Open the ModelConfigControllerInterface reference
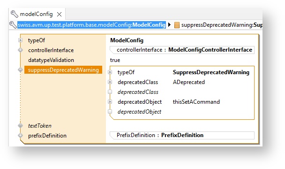Viewport: 285px width, 169px height. [x=182, y=50]
